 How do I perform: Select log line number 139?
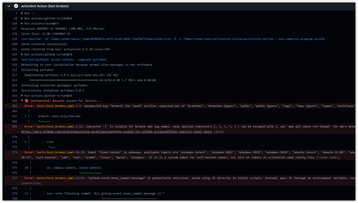click(14, 39)
